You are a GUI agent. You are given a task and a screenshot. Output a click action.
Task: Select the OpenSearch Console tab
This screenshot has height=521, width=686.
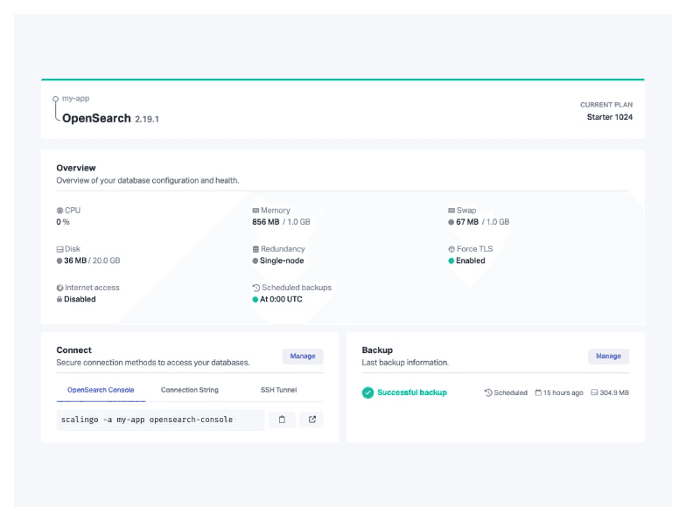tap(101, 390)
